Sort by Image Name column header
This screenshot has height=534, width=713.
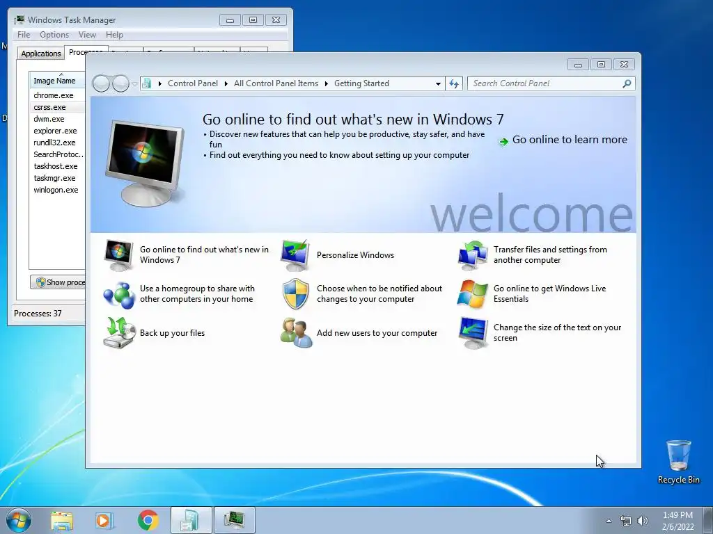pos(57,81)
